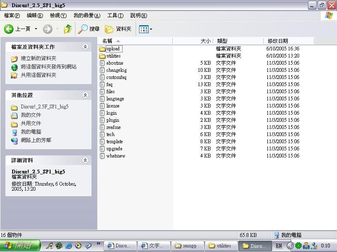Open the Back button history dropdown arrow

[x=36, y=29]
